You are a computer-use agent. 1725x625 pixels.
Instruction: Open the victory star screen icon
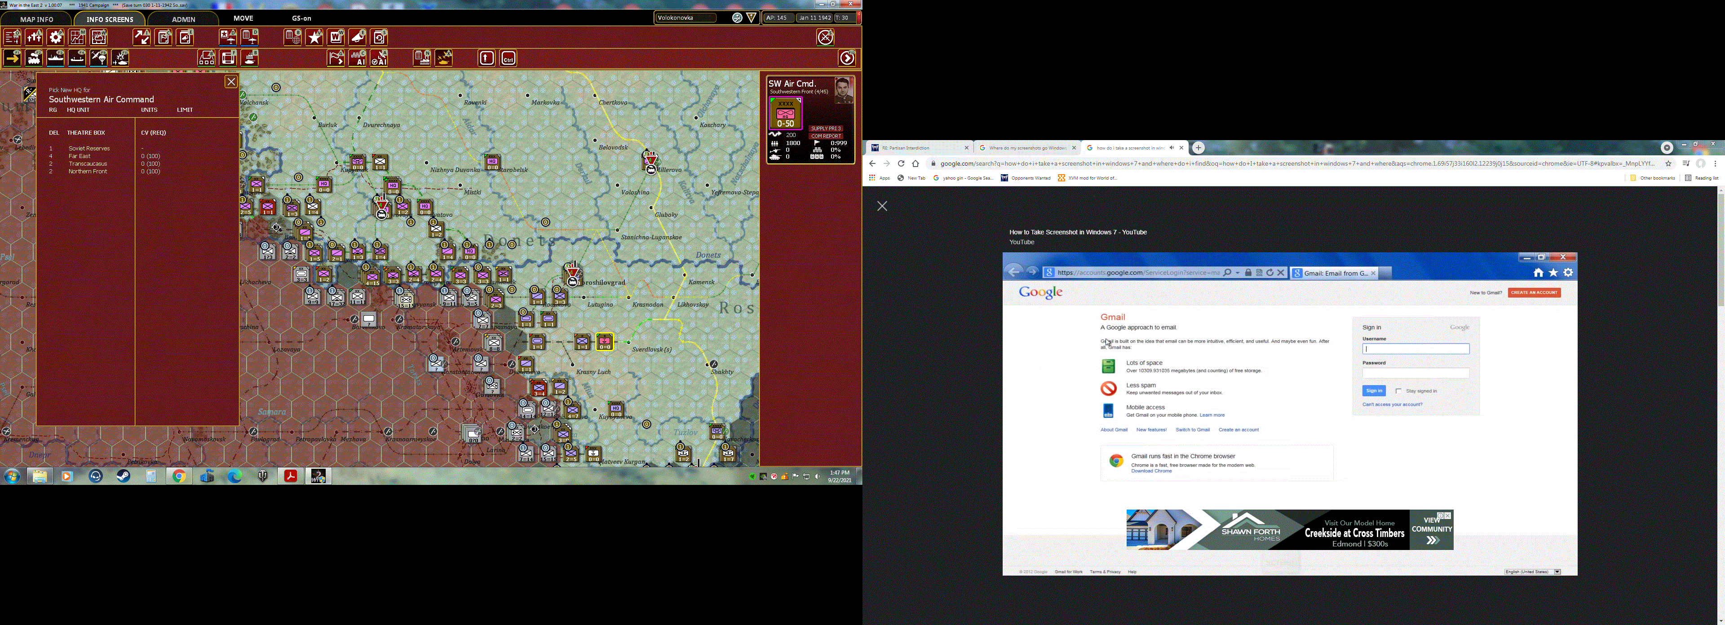pyautogui.click(x=314, y=37)
